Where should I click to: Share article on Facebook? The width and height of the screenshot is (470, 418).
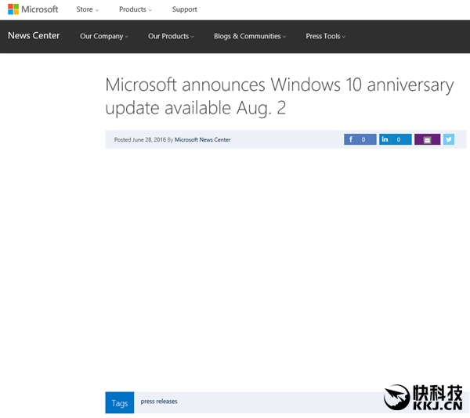[360, 139]
